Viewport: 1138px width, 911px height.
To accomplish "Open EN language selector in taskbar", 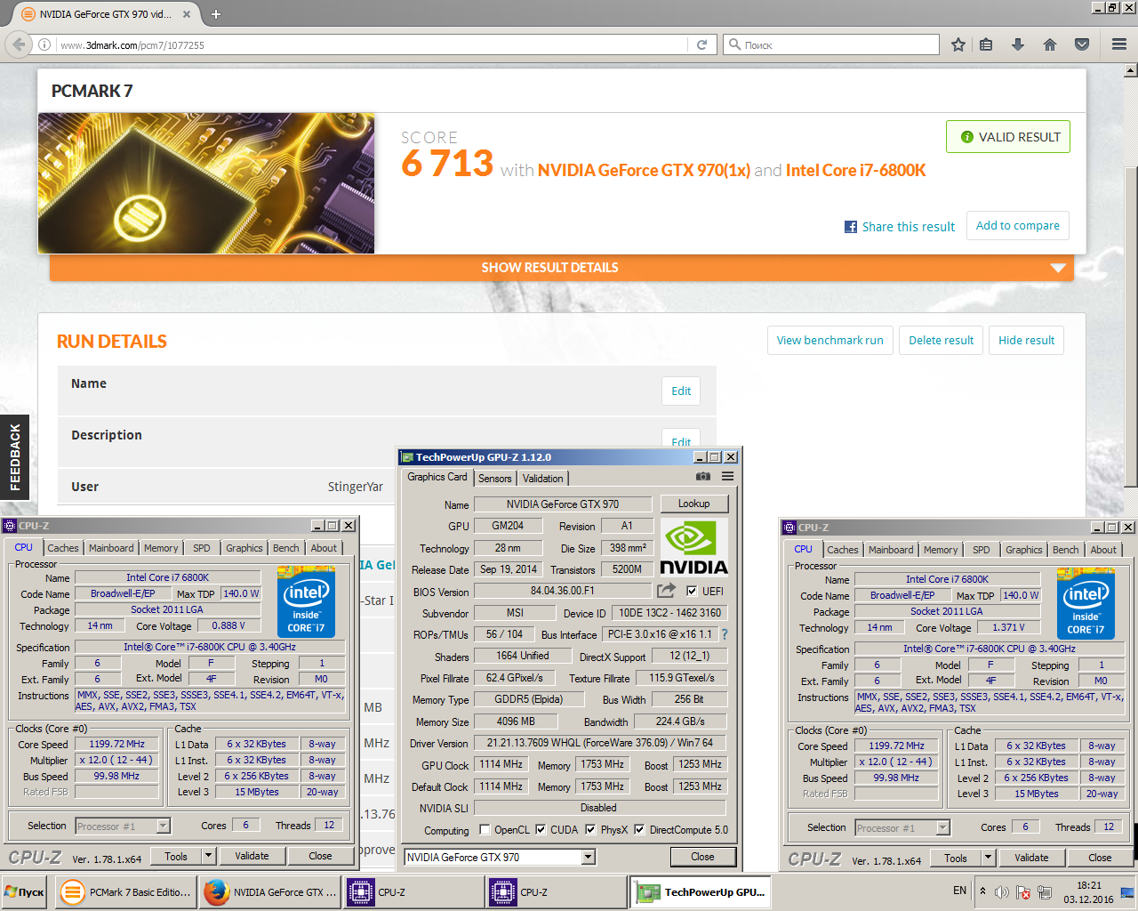I will 960,891.
